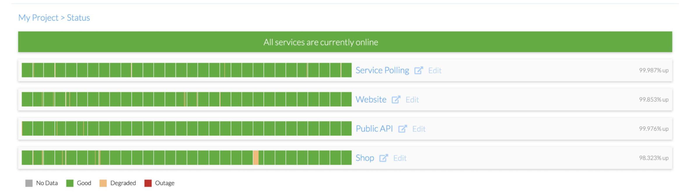Select the green Good legend swatch
This screenshot has height=195, width=693.
coord(70,183)
